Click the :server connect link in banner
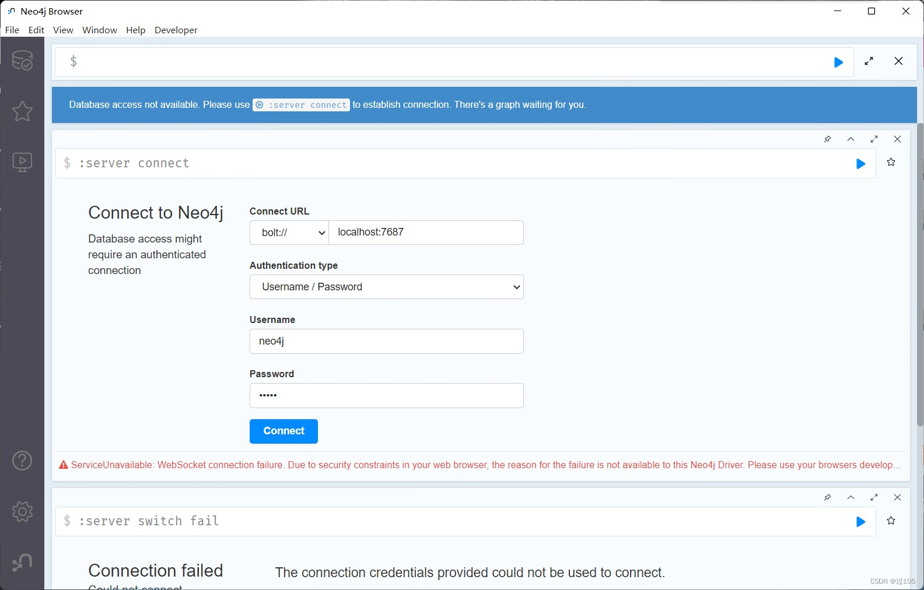 click(301, 105)
